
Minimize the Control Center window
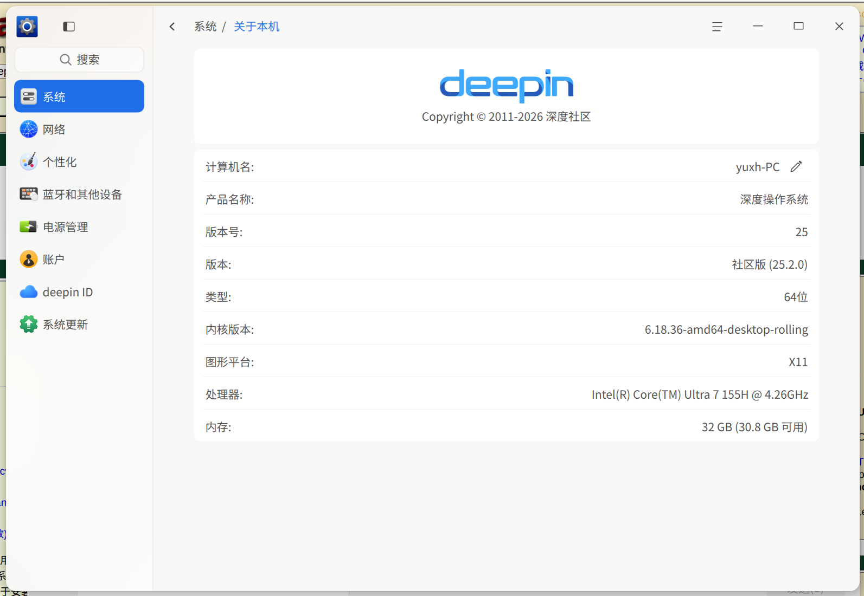758,26
